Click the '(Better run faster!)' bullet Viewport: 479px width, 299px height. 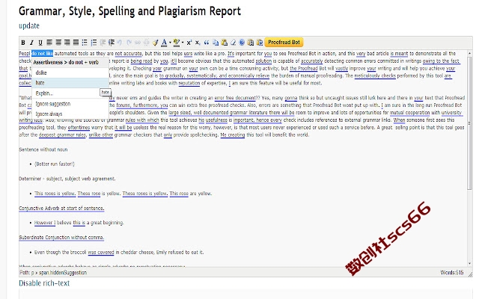[55, 164]
